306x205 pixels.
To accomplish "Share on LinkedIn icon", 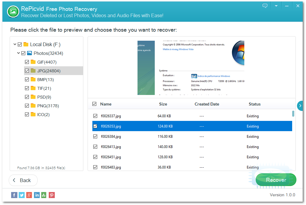I will coord(37,195).
